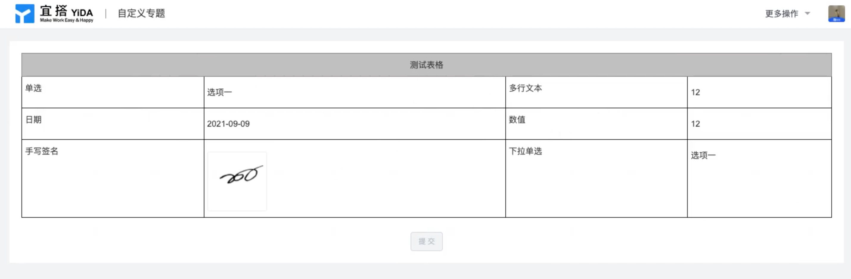Viewport: 851px width, 279px height.
Task: Click the 数值 label cell
Action: [596, 124]
